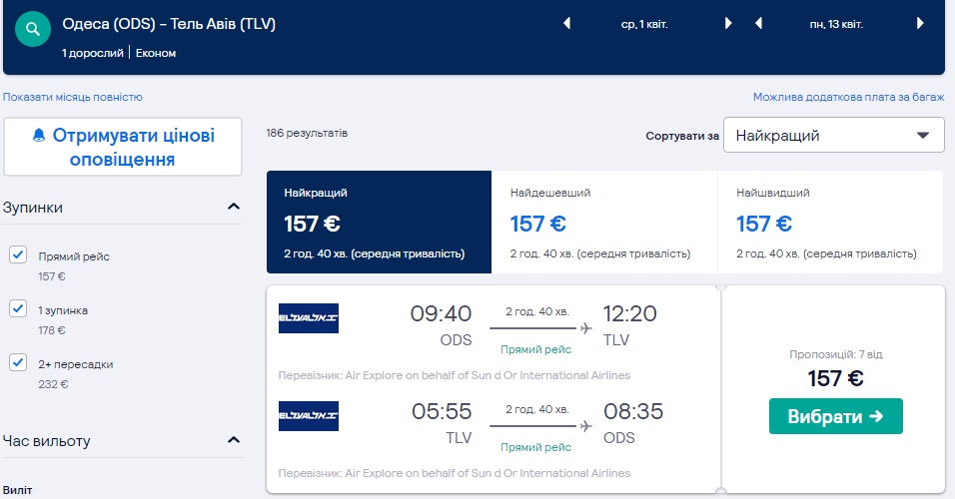Image resolution: width=955 pixels, height=499 pixels.
Task: Go to previous departure date arrow
Action: 567,23
